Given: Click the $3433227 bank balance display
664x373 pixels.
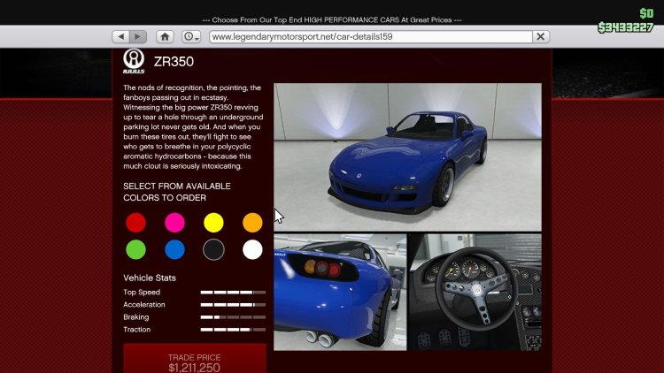Looking at the screenshot, I should click(x=625, y=27).
